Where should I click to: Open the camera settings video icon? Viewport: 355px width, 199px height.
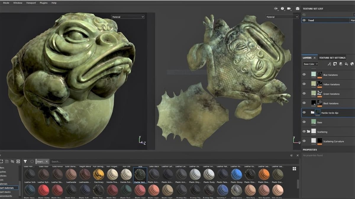click(x=290, y=9)
